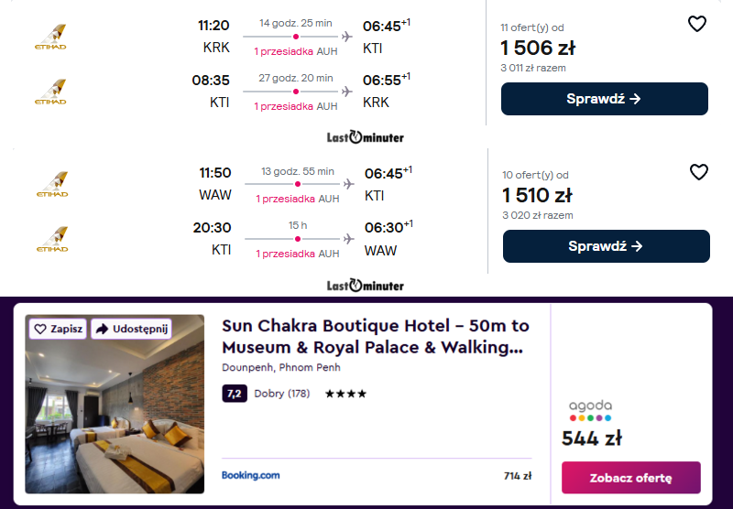Open Sun Chakra Boutique Hotel title link
The image size is (733, 509).
tap(375, 336)
